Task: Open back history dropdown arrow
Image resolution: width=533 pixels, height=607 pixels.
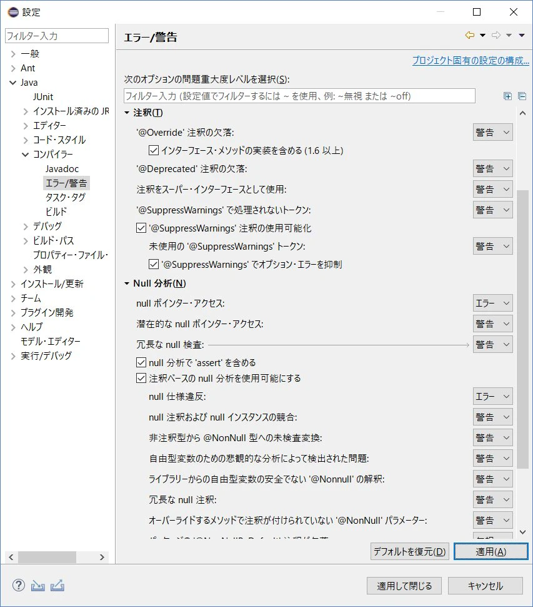Action: 483,35
